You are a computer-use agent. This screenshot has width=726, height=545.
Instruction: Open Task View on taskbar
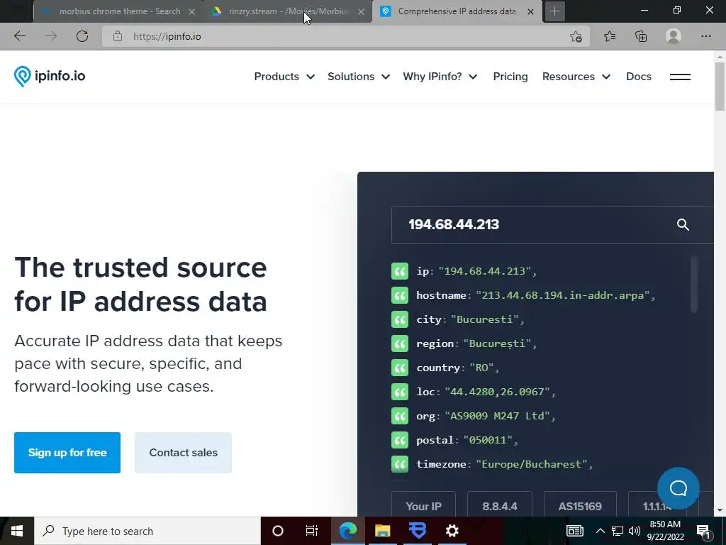click(312, 531)
